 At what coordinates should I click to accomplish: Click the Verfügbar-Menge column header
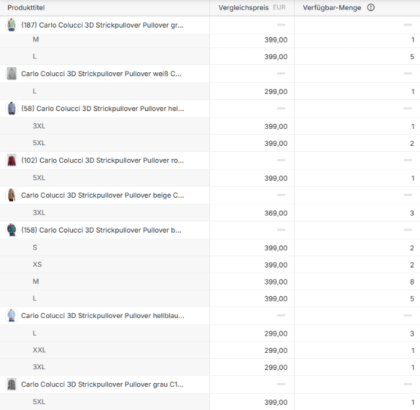click(333, 8)
